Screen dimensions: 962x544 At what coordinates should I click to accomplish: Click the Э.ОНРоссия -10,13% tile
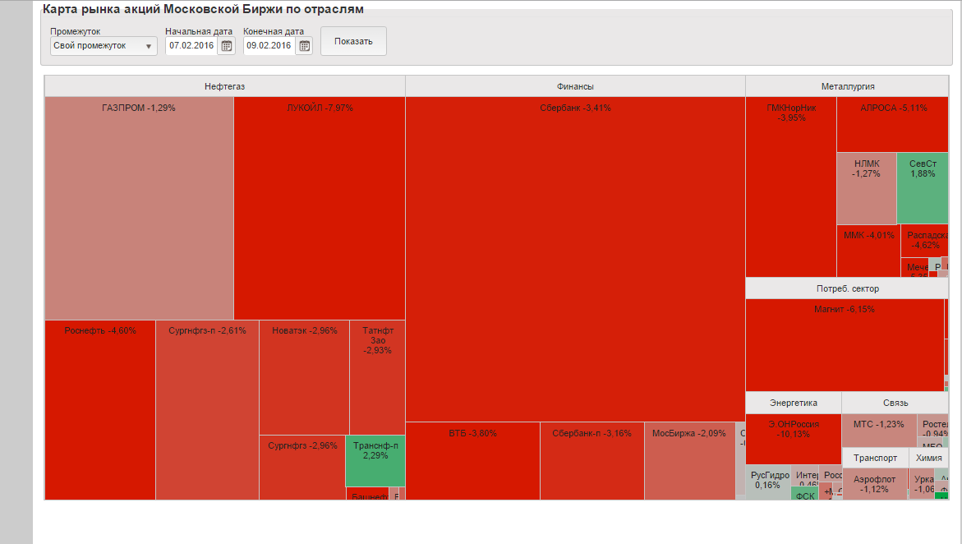click(794, 439)
